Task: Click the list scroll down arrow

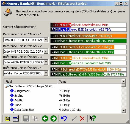Action: (123, 111)
